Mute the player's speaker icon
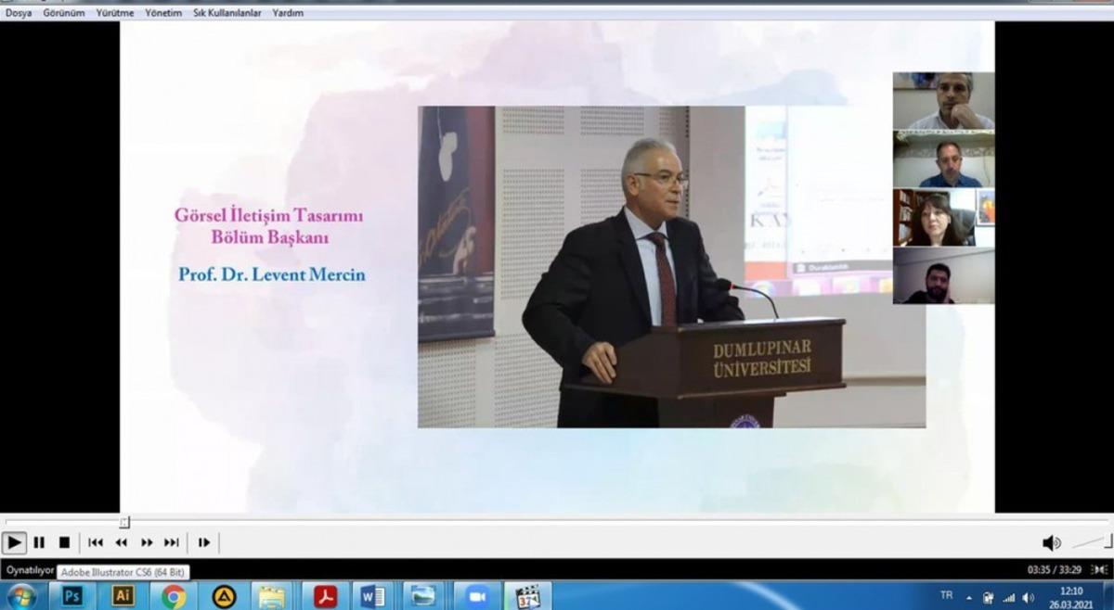 (1051, 542)
